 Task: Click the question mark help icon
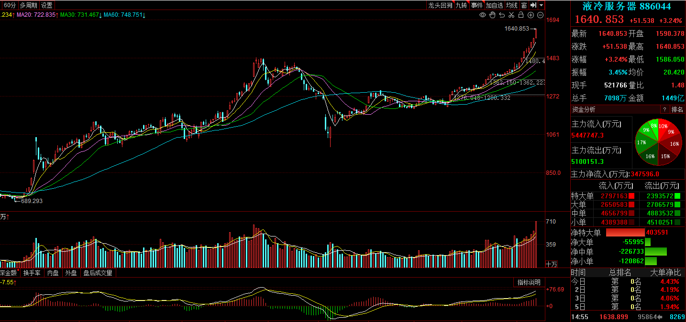[664, 109]
